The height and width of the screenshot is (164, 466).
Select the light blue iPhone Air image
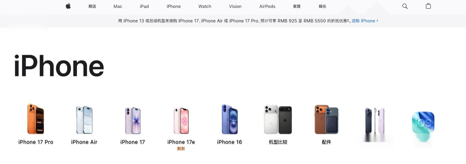[x=84, y=120]
